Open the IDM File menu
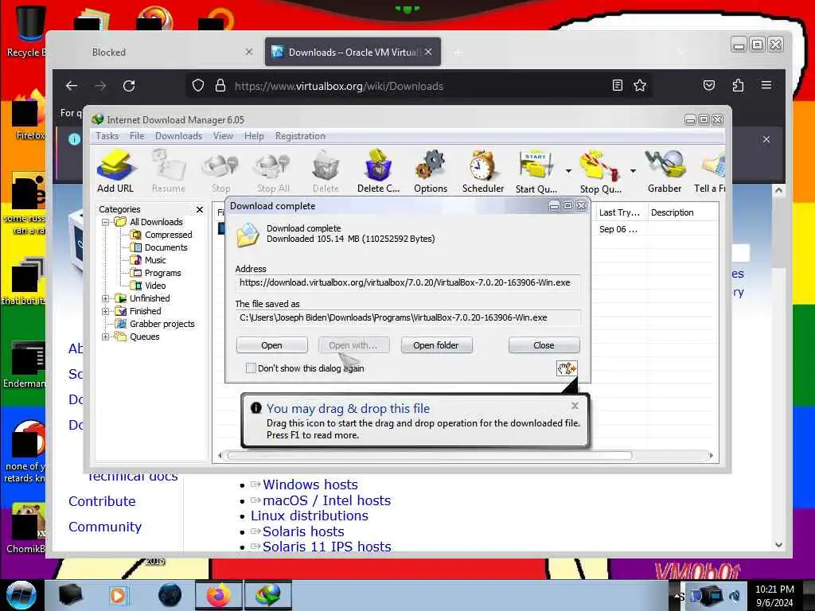This screenshot has width=815, height=611. (x=137, y=136)
